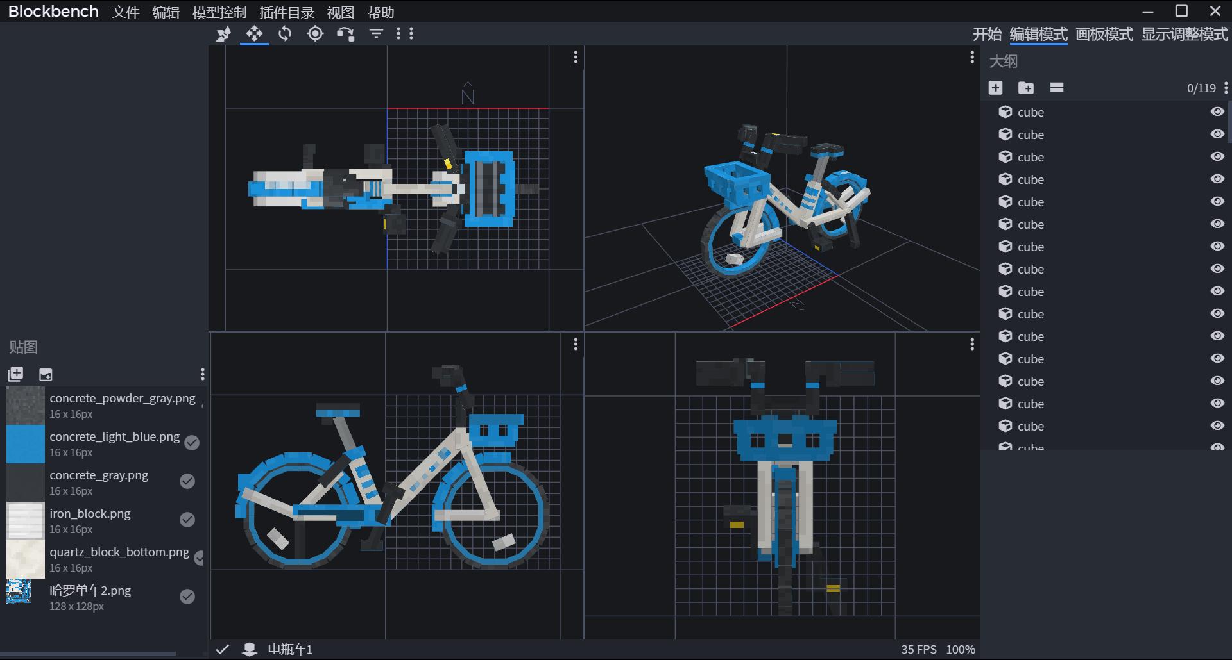
Task: Select the 哈罗单车2.png texture thumbnail
Action: point(19,591)
